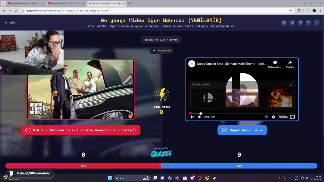Click the YouTube channel avatar in player
The width and height of the screenshot is (324, 182).
(192, 64)
